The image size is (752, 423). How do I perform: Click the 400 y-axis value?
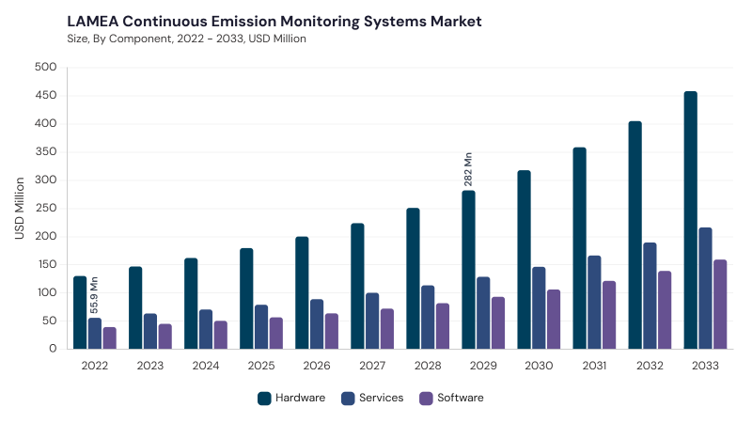[45, 124]
